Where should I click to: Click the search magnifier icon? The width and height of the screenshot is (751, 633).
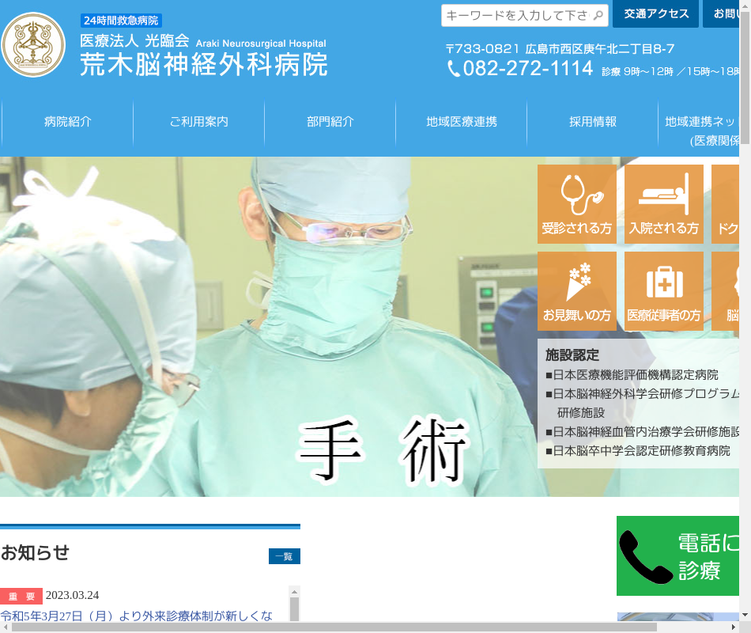click(599, 16)
